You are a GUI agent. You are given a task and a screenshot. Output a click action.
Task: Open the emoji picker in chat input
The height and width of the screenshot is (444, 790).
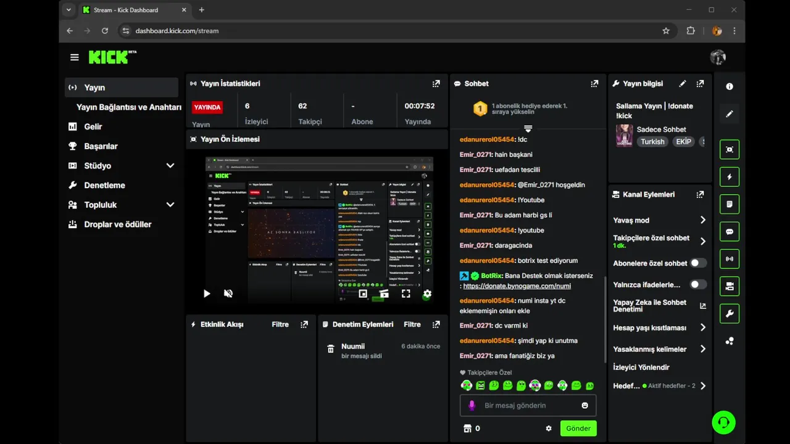[584, 405]
